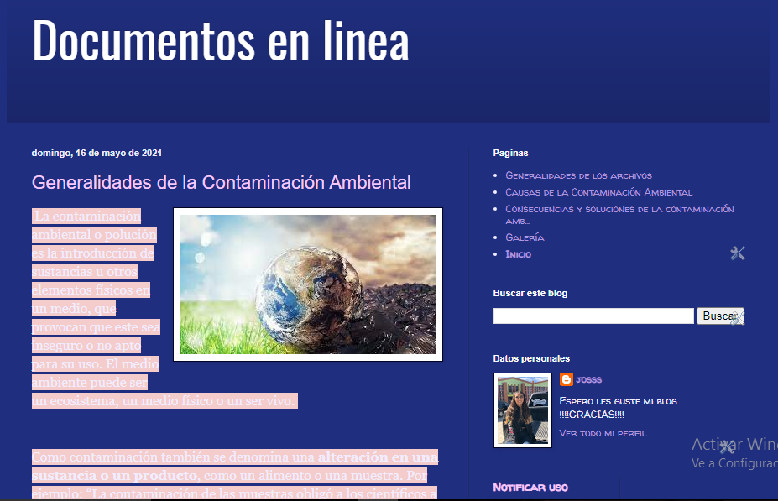Open 'Causas de la Contaminación Ambiental' page

(x=598, y=192)
